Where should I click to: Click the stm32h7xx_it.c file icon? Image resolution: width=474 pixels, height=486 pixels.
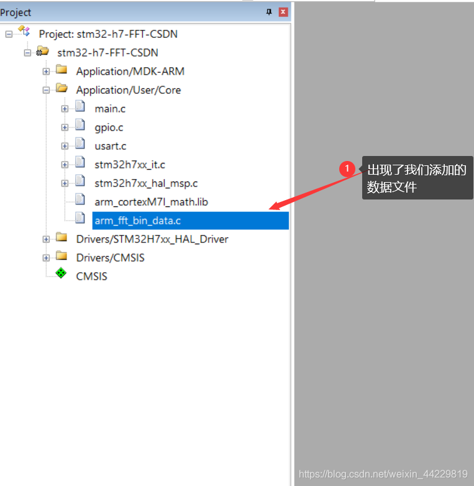80,162
